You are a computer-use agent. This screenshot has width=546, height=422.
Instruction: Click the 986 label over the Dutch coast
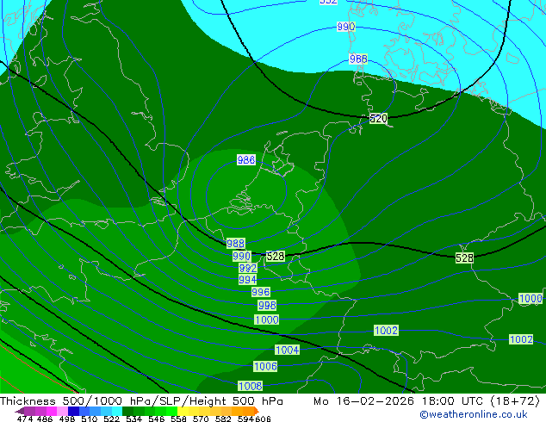pos(246,160)
